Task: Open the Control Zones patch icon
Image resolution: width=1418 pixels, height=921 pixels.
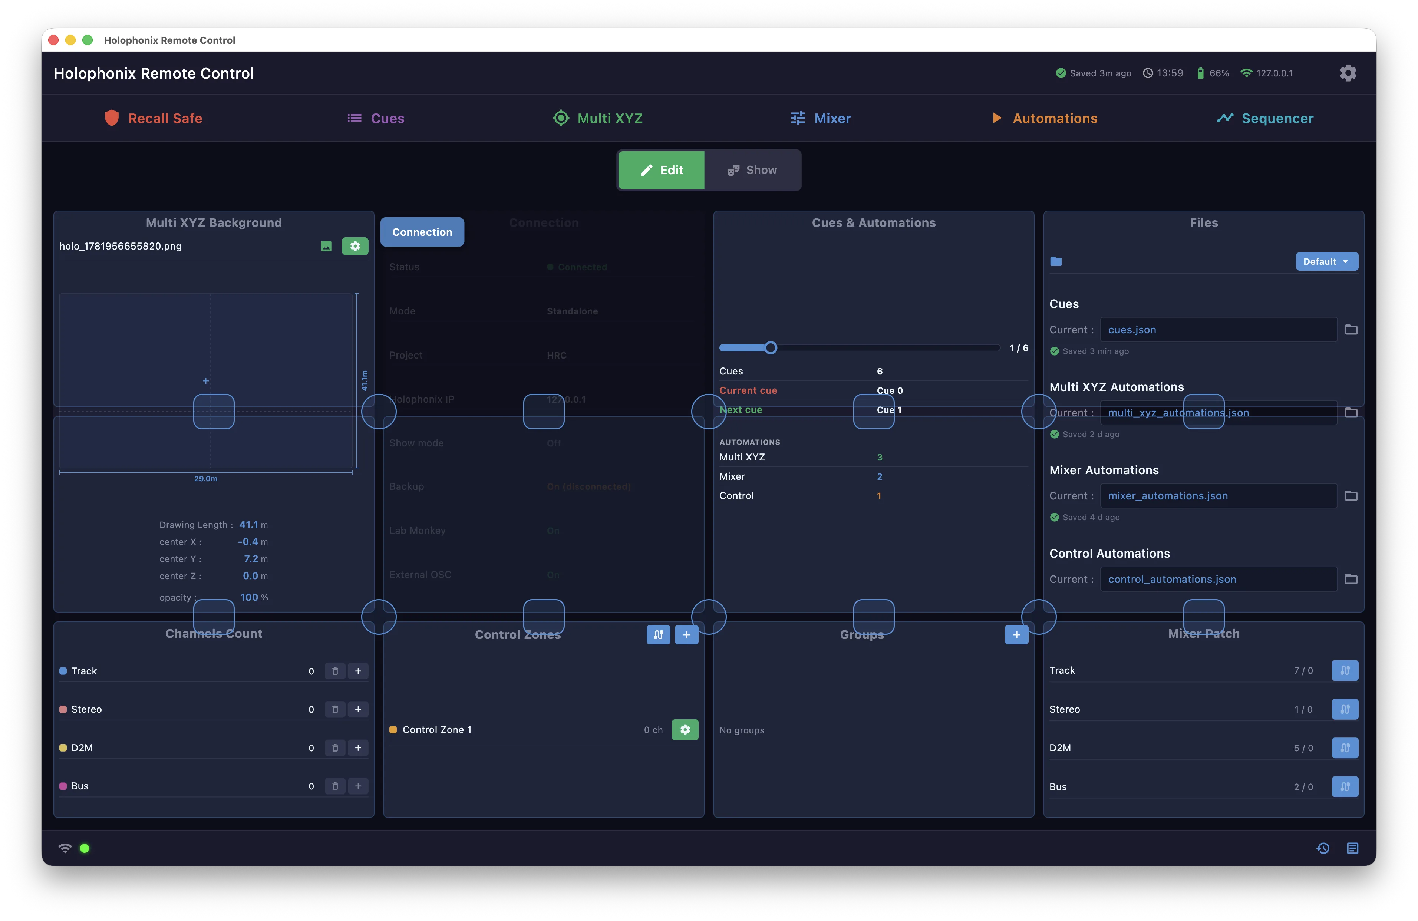Action: tap(658, 634)
